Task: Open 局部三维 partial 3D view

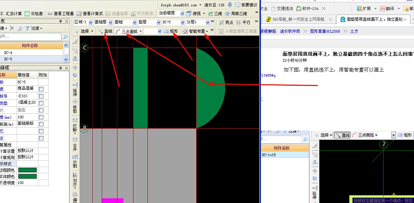Action: [x=236, y=14]
